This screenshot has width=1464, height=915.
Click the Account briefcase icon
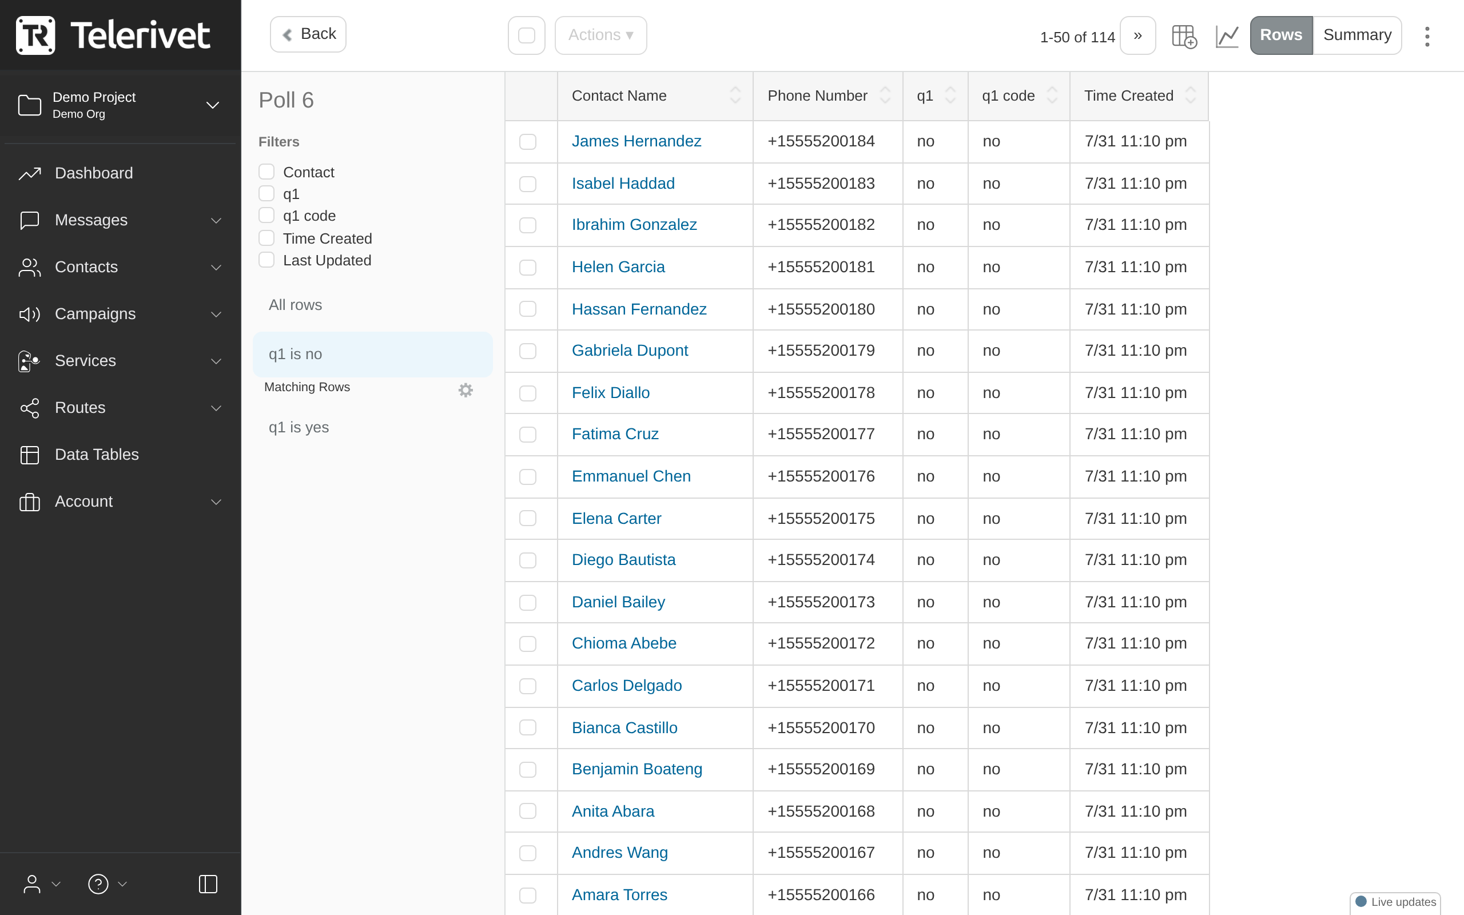(x=30, y=502)
